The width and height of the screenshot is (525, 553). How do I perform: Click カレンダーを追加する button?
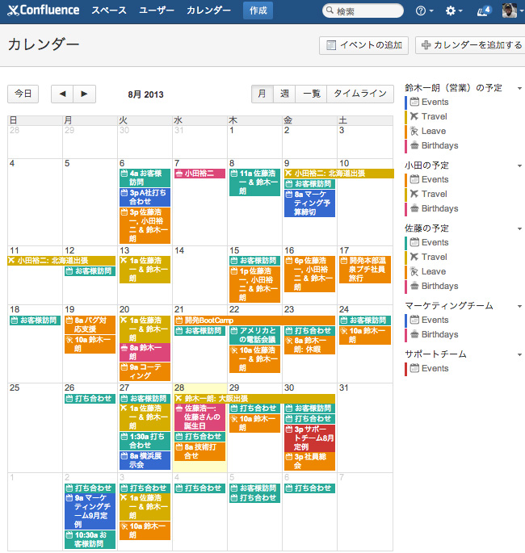point(470,45)
